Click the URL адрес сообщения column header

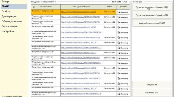pos(82,7)
